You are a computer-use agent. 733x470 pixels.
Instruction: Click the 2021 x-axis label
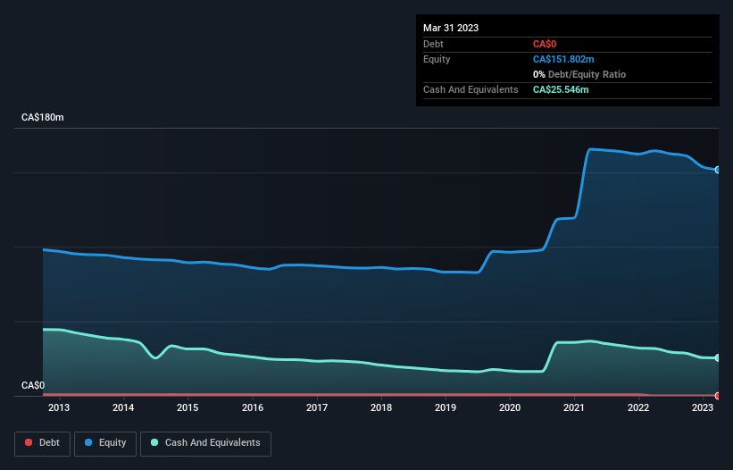point(574,407)
